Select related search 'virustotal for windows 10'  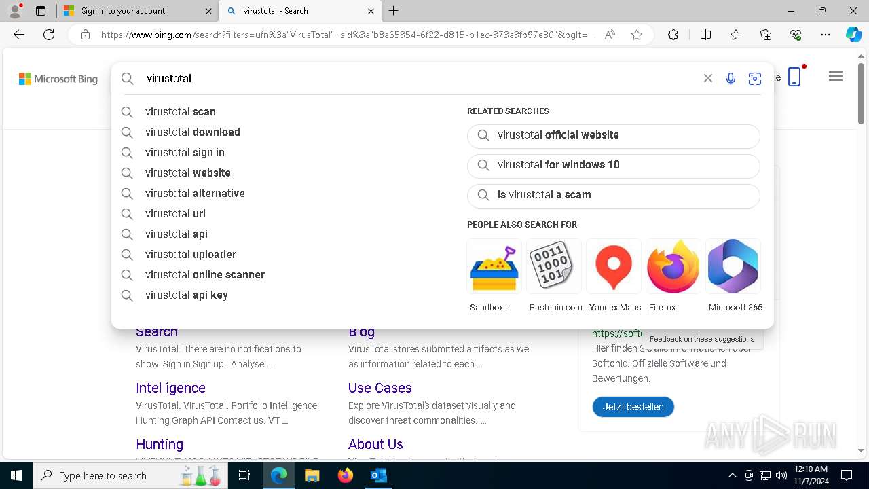pyautogui.click(x=614, y=166)
